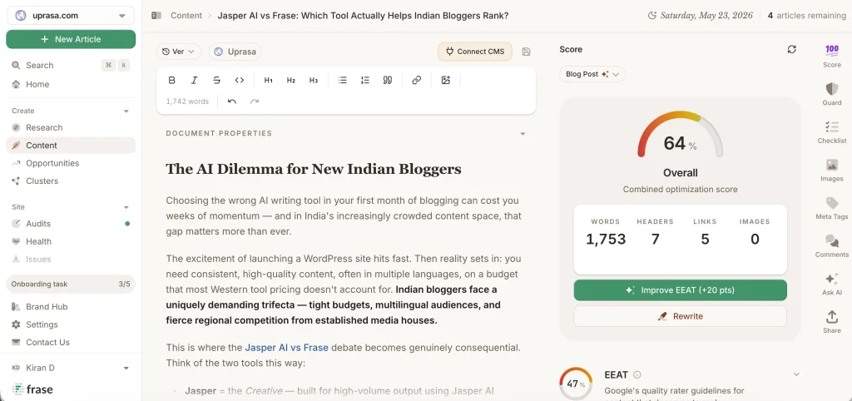Go to Home in sidebar
This screenshot has height=401, width=852.
point(71,84)
